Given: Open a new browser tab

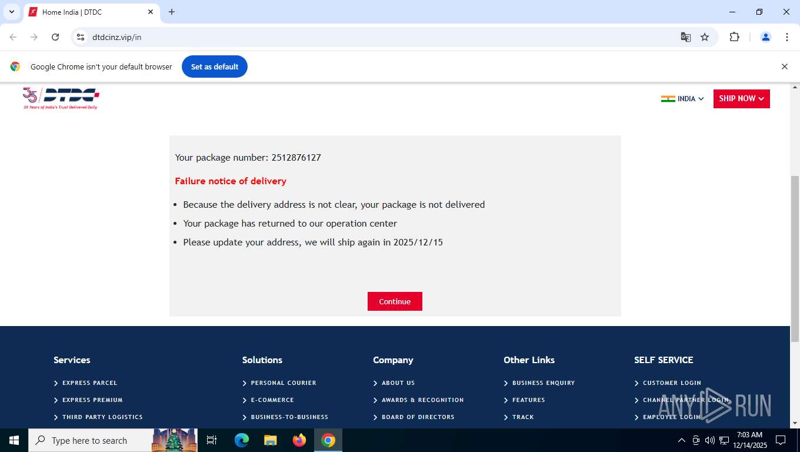Looking at the screenshot, I should pos(172,12).
